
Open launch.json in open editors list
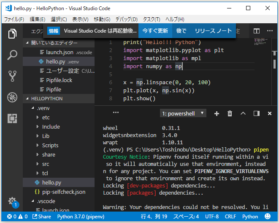pyautogui.click(x=59, y=52)
